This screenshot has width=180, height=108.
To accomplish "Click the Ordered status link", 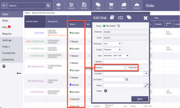I will coord(75,85).
